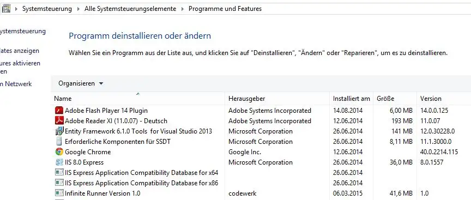The image size is (471, 200).
Task: Open the updates anzeigen sidebar link
Action: tap(19, 51)
